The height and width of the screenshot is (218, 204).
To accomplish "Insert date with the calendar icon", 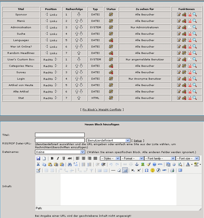I will (x=168, y=164).
